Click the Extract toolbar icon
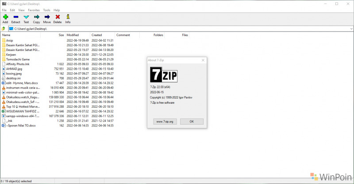 [x=16, y=17]
